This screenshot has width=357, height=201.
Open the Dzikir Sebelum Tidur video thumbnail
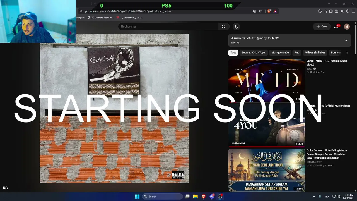[x=267, y=170]
